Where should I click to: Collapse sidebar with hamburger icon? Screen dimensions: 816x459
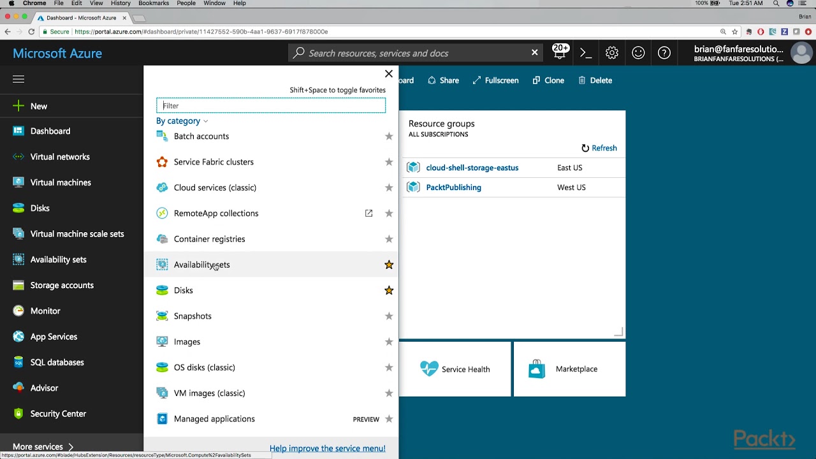point(18,79)
